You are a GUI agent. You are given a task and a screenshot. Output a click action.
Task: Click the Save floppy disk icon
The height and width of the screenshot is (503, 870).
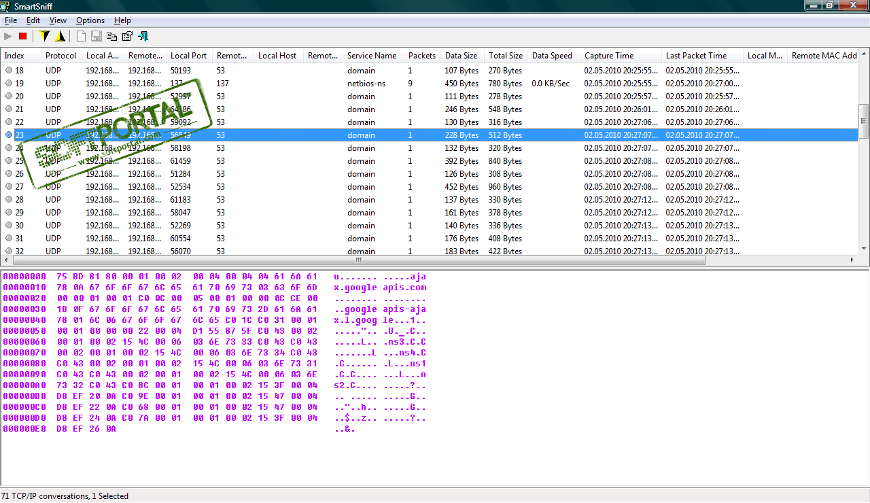(97, 36)
